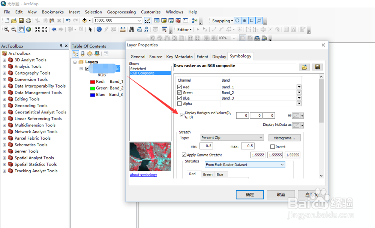
Task: Check the Invert stretch checkbox
Action: tap(272, 147)
